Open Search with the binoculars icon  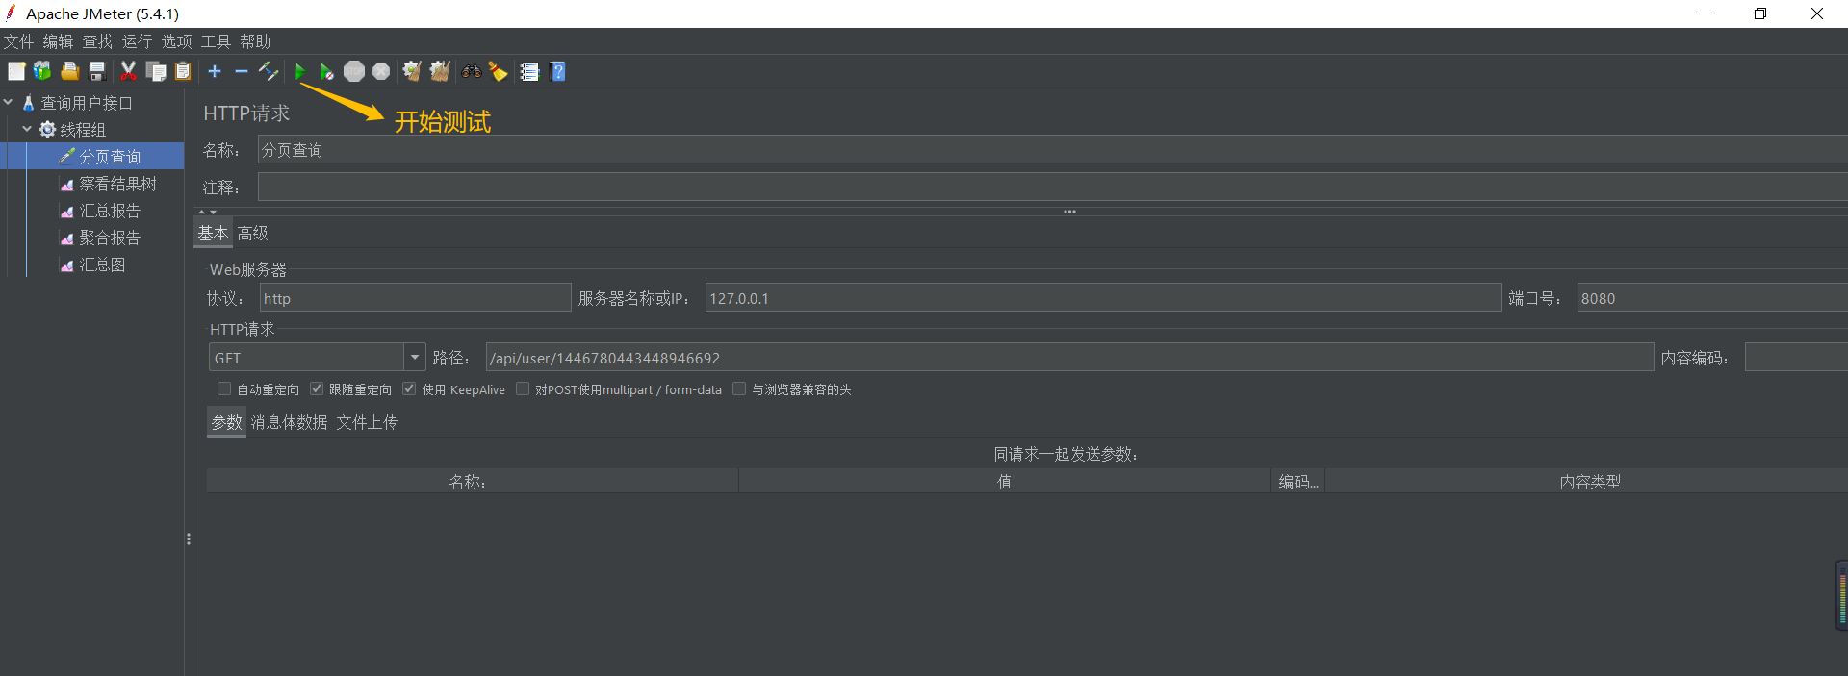pyautogui.click(x=472, y=71)
